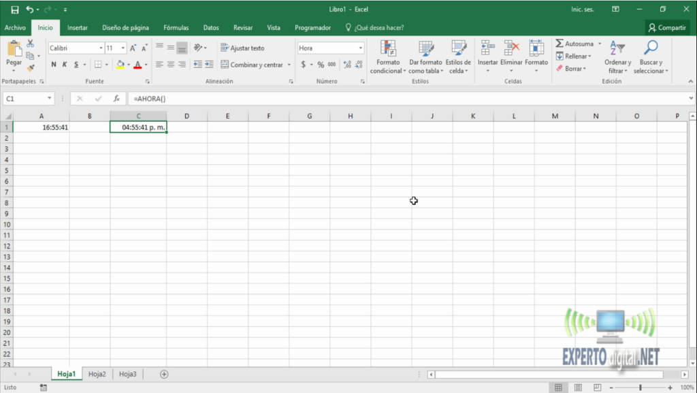Toggle center alignment in Alineación group

169,64
